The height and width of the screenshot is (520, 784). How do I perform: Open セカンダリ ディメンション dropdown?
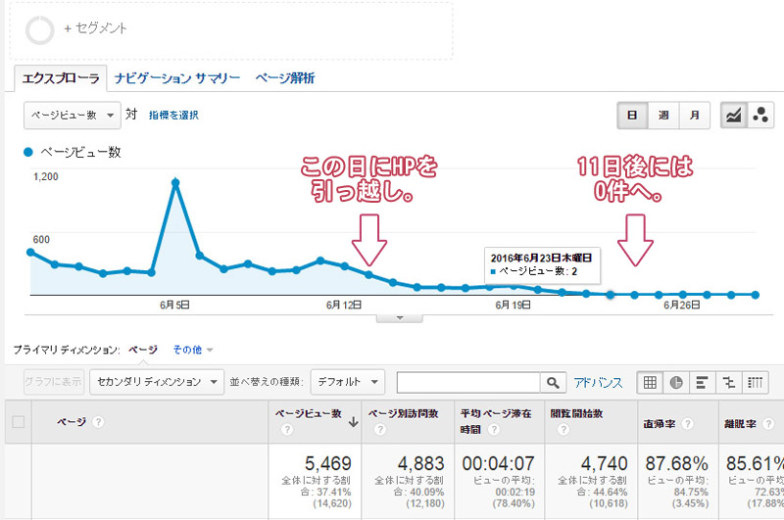157,382
